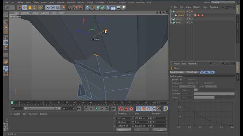
Task: Add a camera object
Action: pyautogui.click(x=118, y=8)
